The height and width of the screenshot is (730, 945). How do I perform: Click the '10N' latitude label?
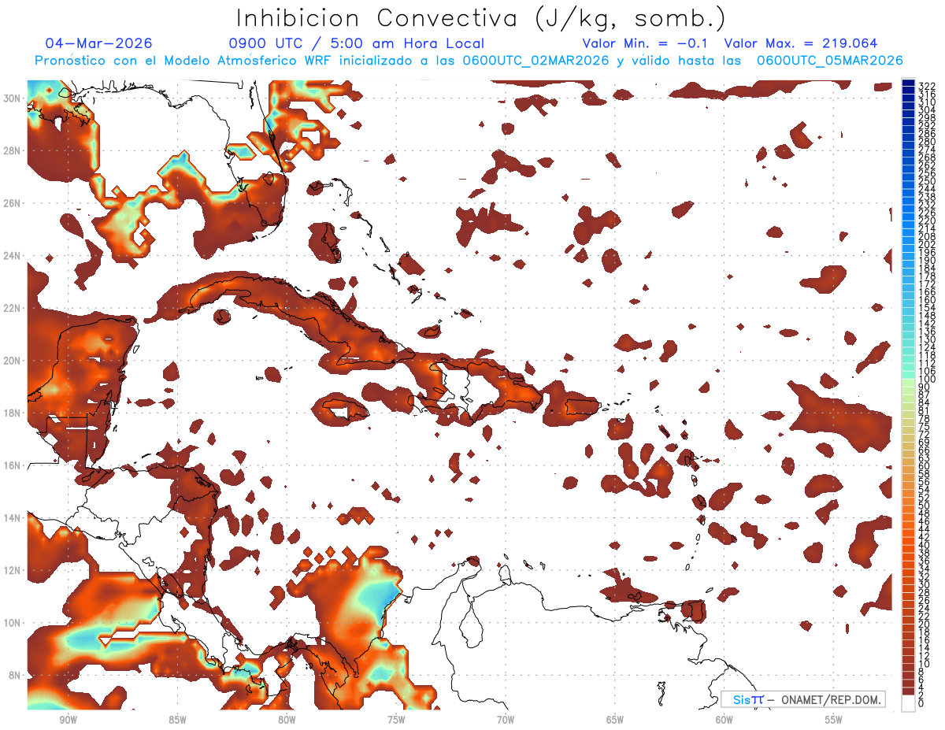pos(13,623)
